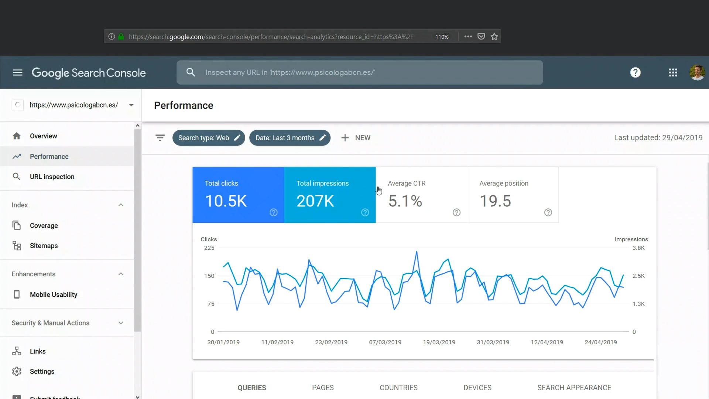Click the sidebar scroll down arrow
Screen dimensions: 709x399
click(137, 397)
